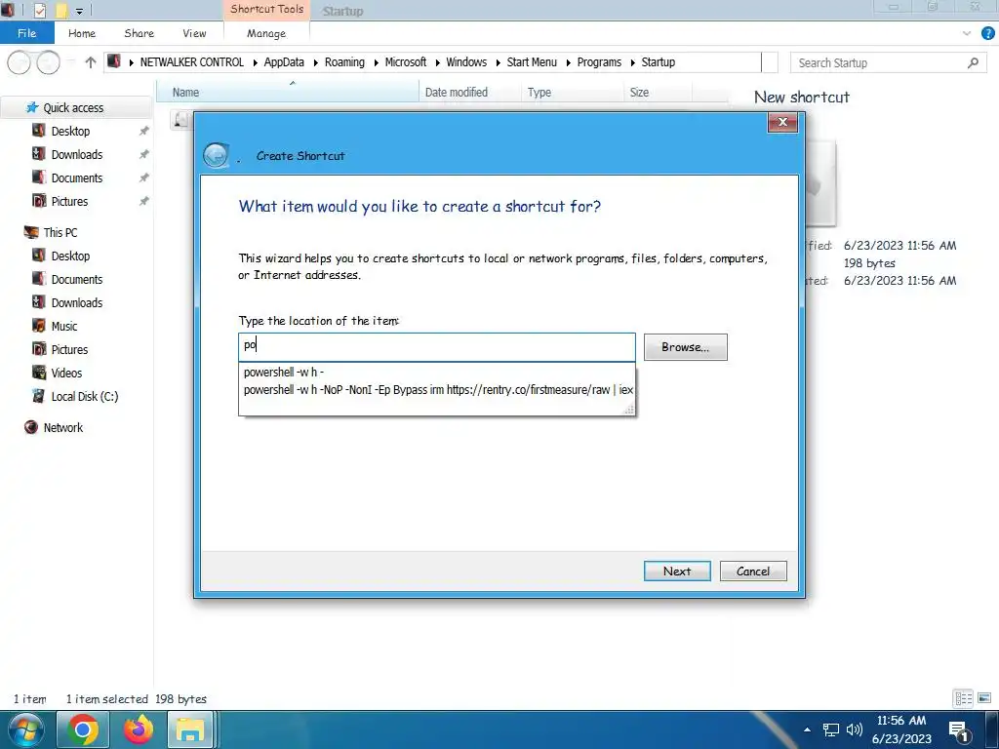
Task: Expand the chevron after Start Menu breadcrumb
Action: click(568, 62)
